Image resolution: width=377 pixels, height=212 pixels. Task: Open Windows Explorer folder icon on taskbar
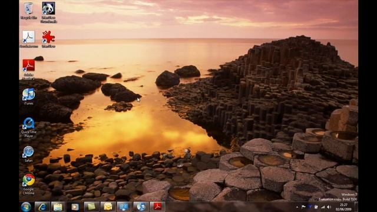pos(58,207)
